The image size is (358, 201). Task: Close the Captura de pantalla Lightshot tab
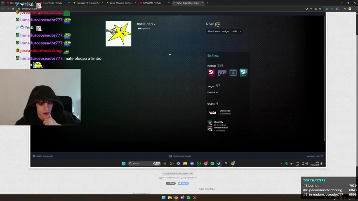[202, 3]
